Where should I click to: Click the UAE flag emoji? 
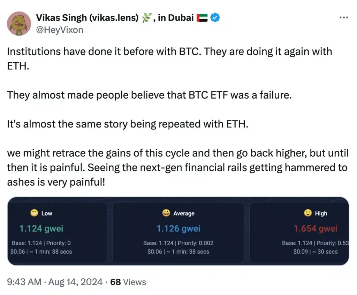click(202, 18)
